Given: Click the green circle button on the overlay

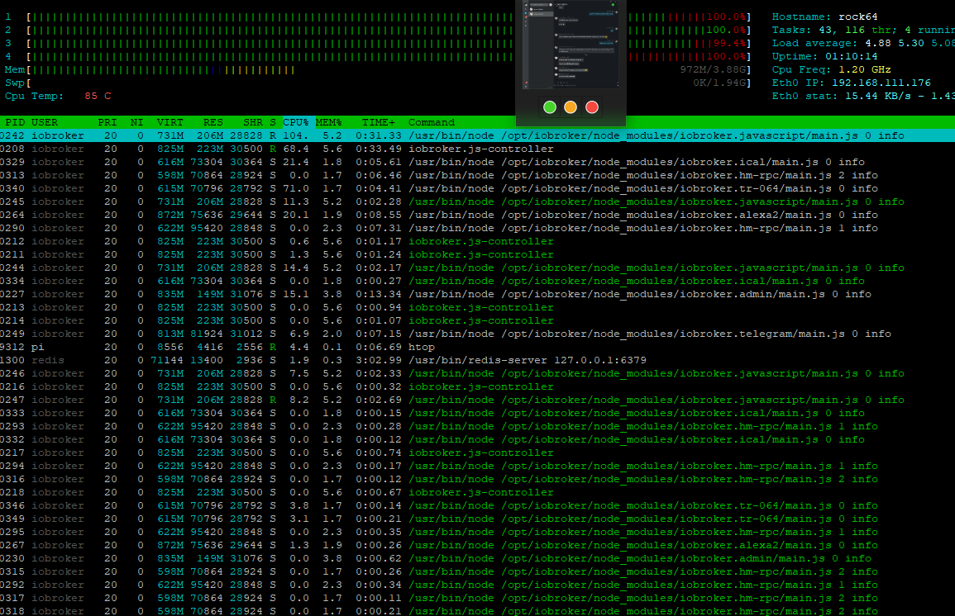Looking at the screenshot, I should point(549,107).
